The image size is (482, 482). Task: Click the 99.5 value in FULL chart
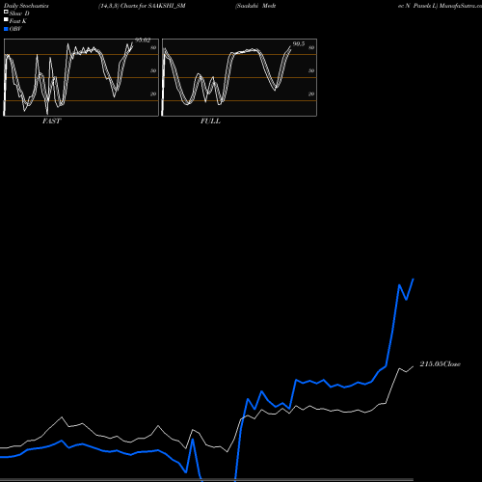point(299,44)
